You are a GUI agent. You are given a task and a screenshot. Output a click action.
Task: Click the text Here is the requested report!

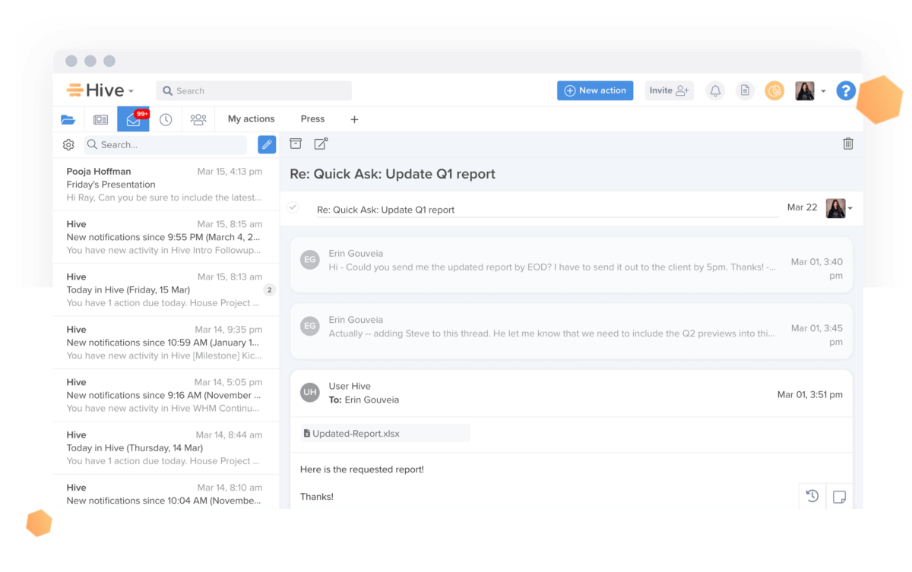(362, 469)
